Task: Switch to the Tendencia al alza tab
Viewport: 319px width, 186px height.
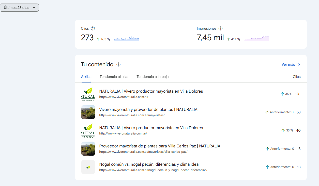Action: 114,77
